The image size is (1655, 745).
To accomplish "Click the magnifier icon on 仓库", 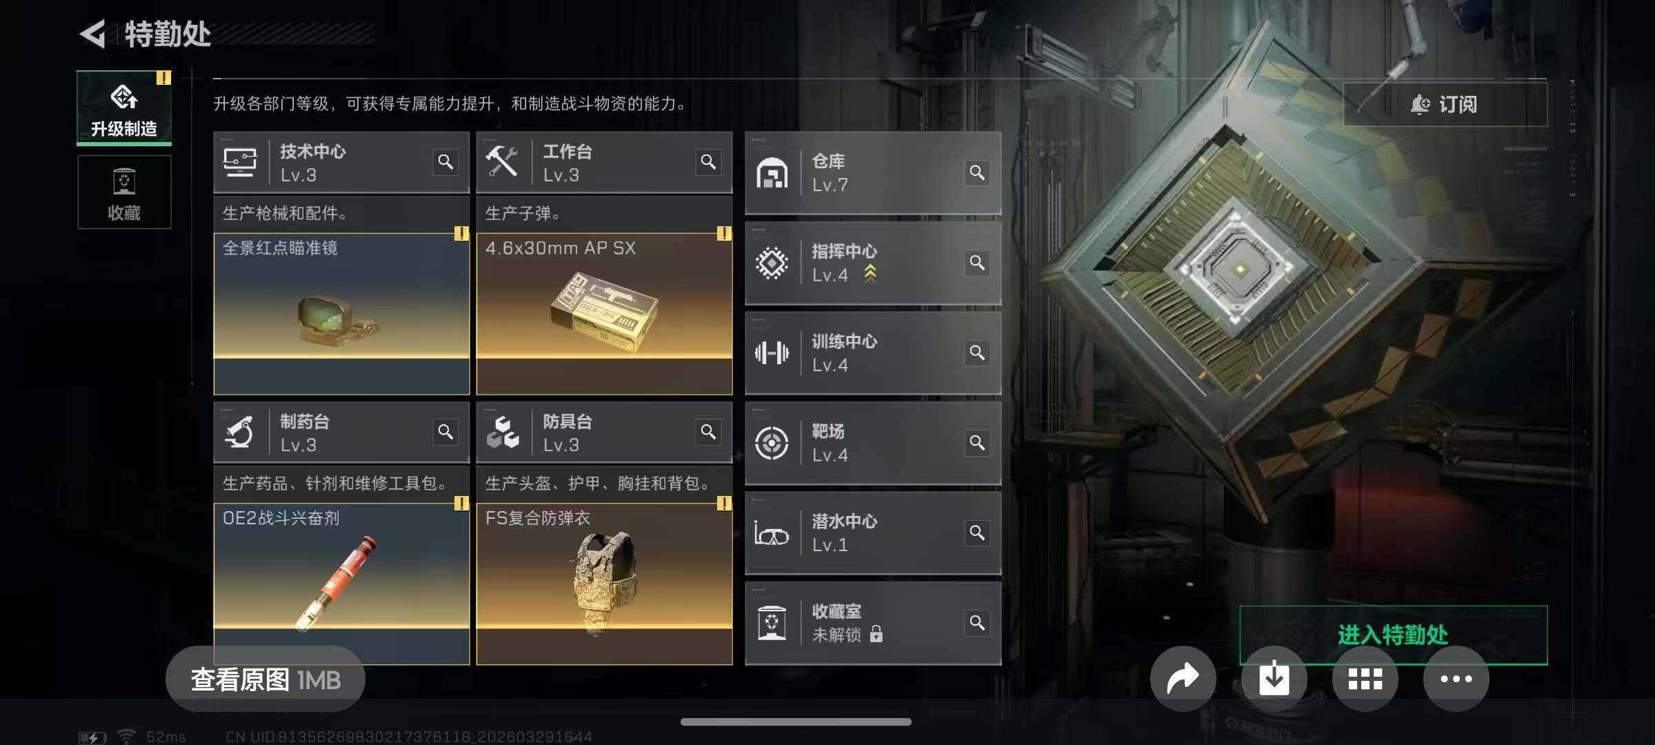I will click(977, 172).
